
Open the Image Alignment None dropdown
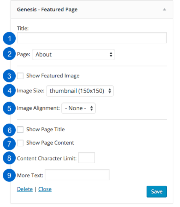click(x=78, y=108)
